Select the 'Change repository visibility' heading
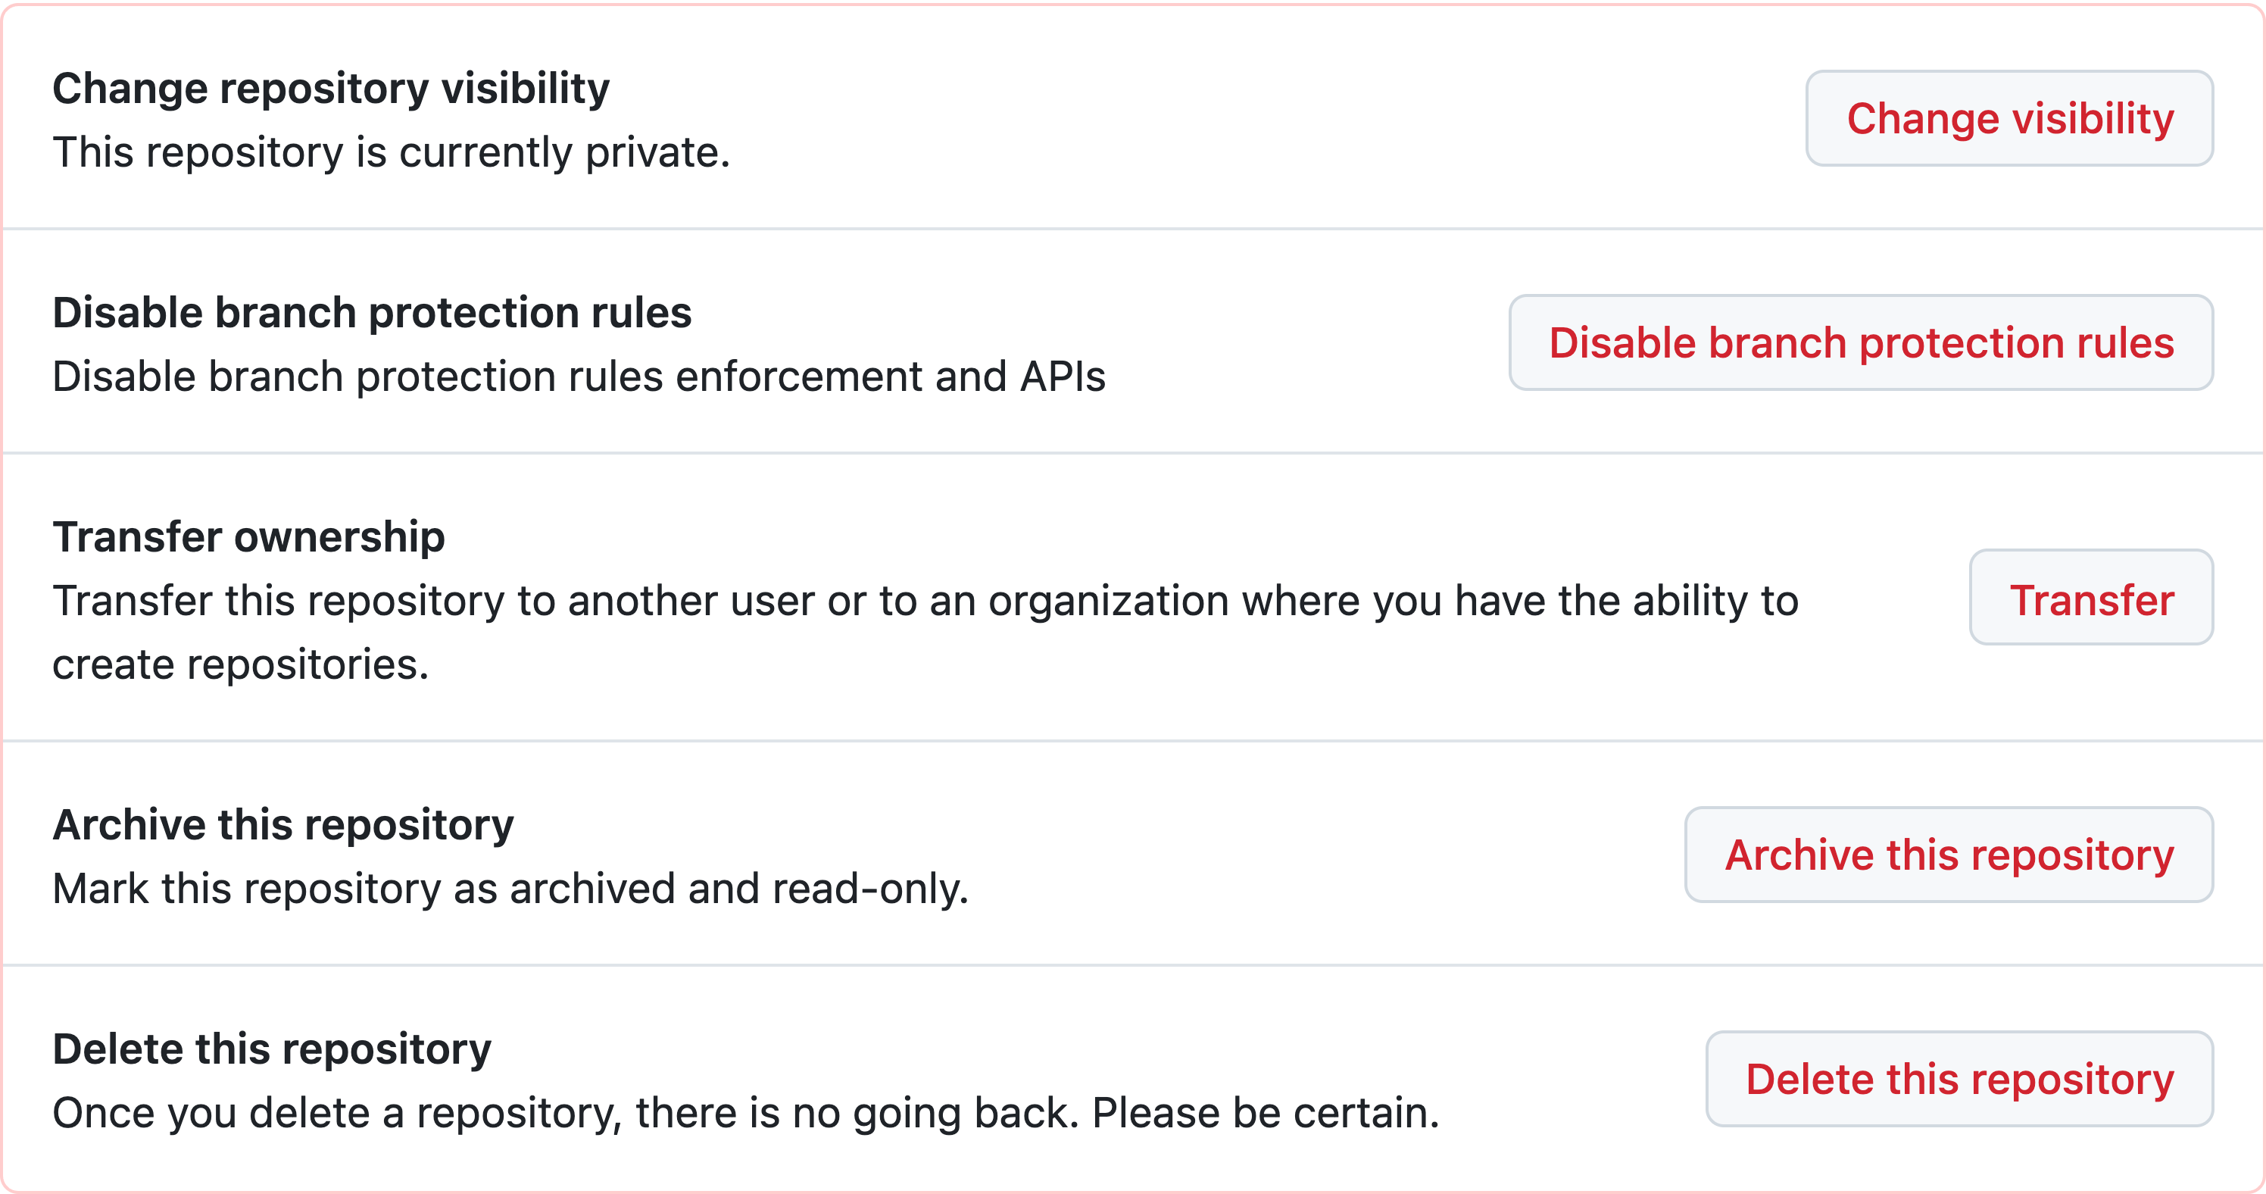 (331, 88)
